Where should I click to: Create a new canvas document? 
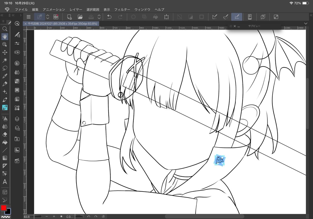coord(69,17)
